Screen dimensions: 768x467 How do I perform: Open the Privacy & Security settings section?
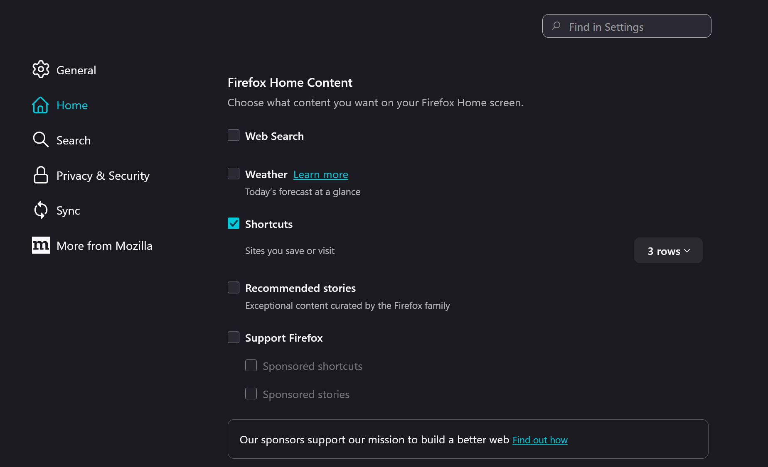pyautogui.click(x=103, y=176)
